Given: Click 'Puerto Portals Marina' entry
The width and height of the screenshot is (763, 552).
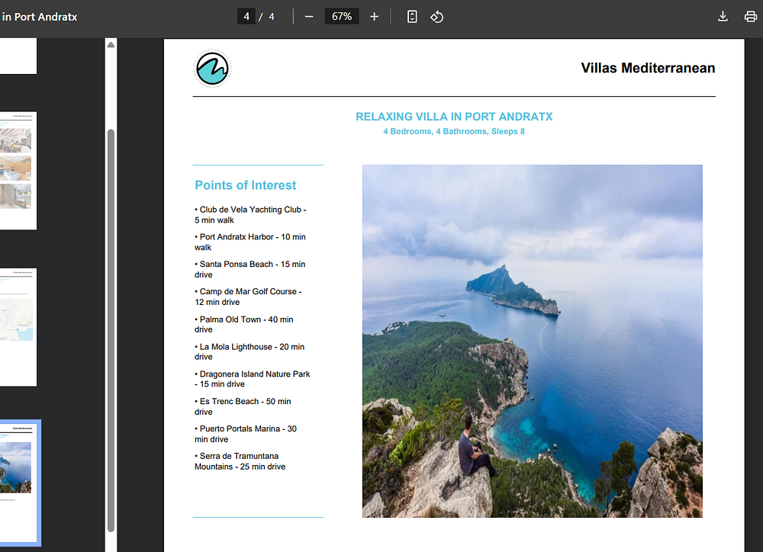Looking at the screenshot, I should (x=245, y=433).
